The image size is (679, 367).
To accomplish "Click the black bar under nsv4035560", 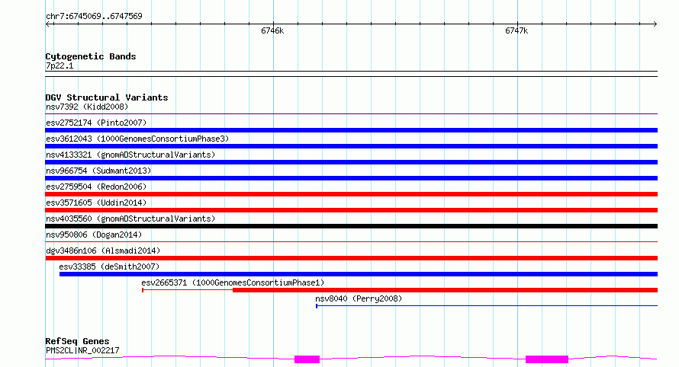I will pos(351,226).
